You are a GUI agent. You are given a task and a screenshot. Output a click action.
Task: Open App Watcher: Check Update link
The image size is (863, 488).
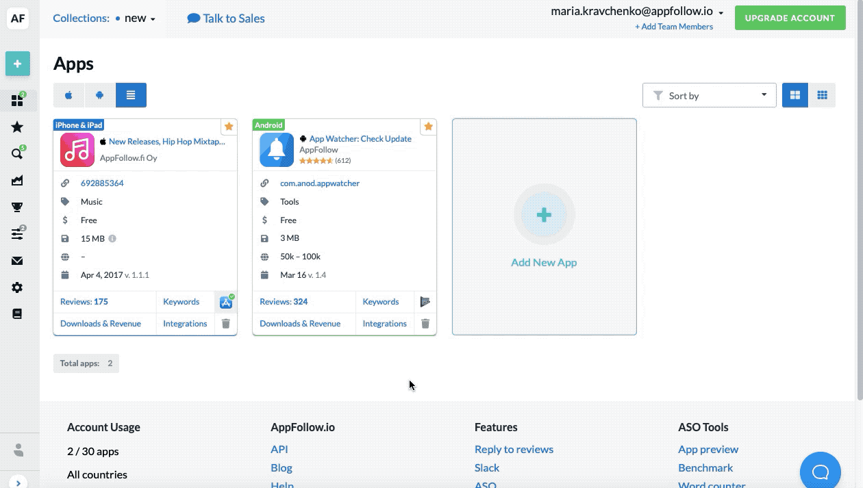pyautogui.click(x=360, y=139)
